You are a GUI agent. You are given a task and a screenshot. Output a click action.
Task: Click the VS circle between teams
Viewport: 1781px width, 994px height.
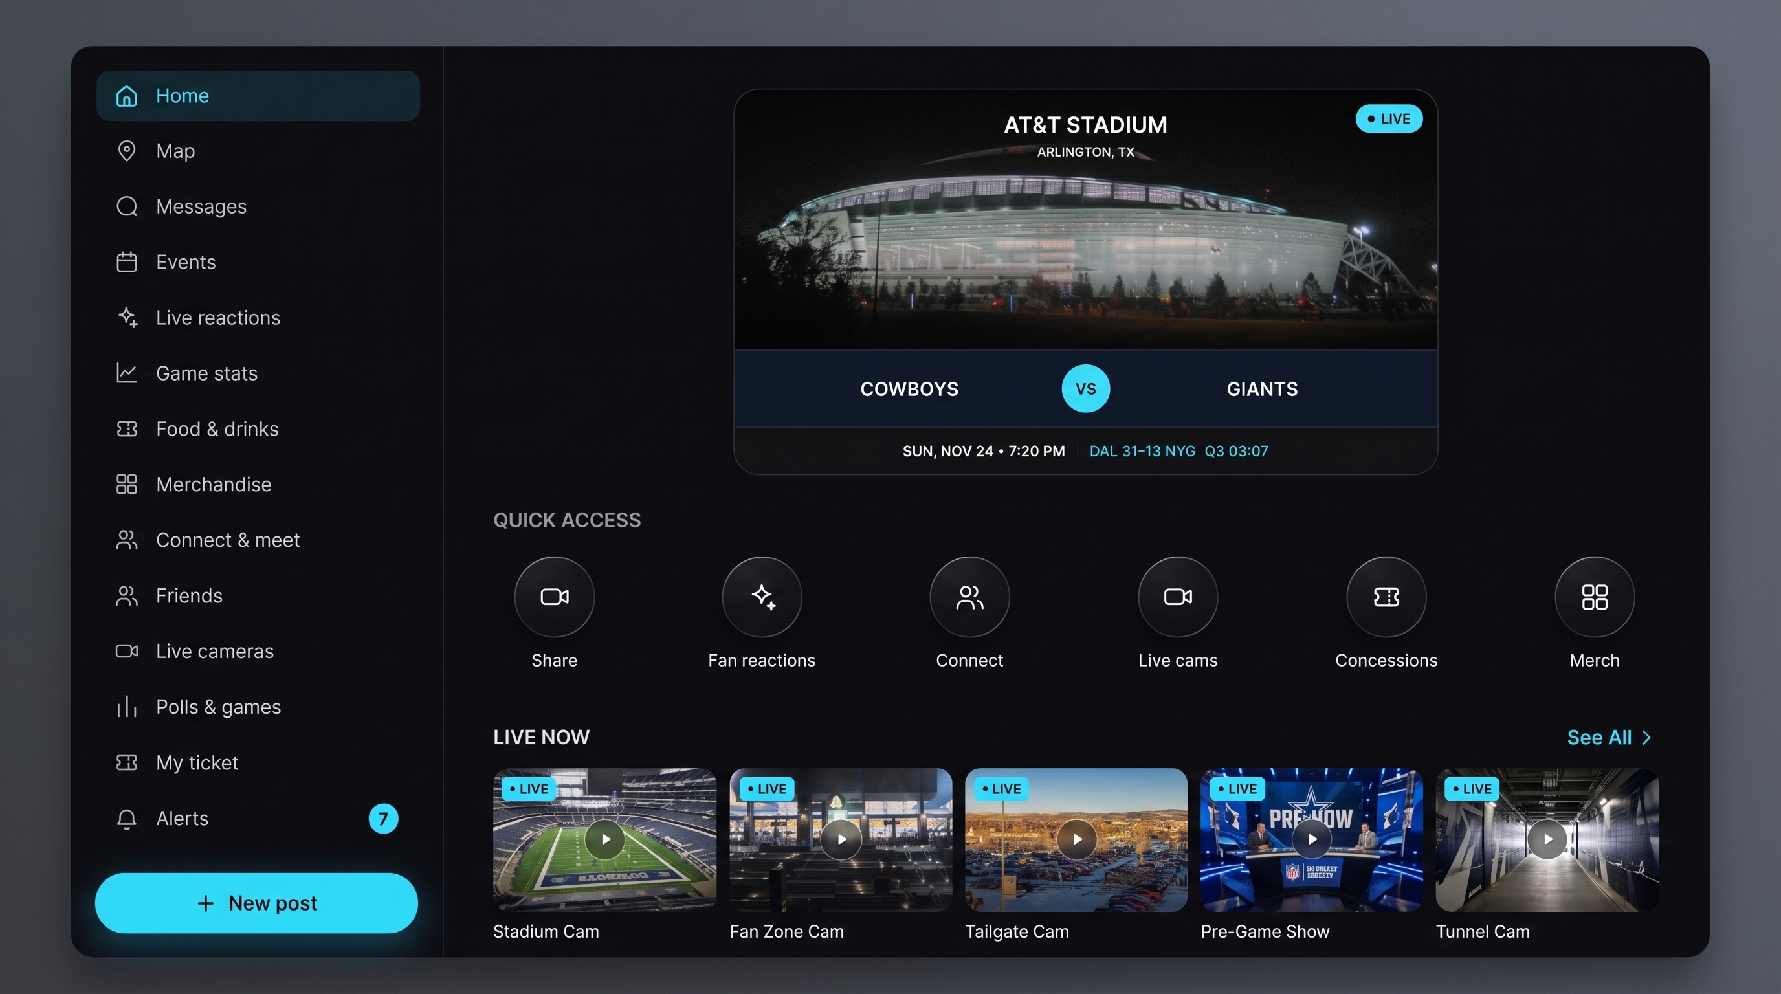click(x=1085, y=388)
